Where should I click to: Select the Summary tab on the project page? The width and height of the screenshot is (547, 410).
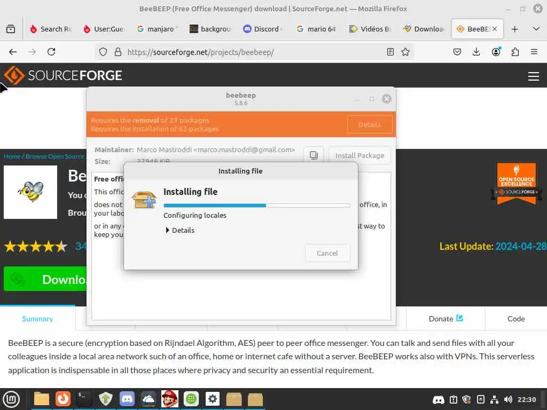point(37,319)
